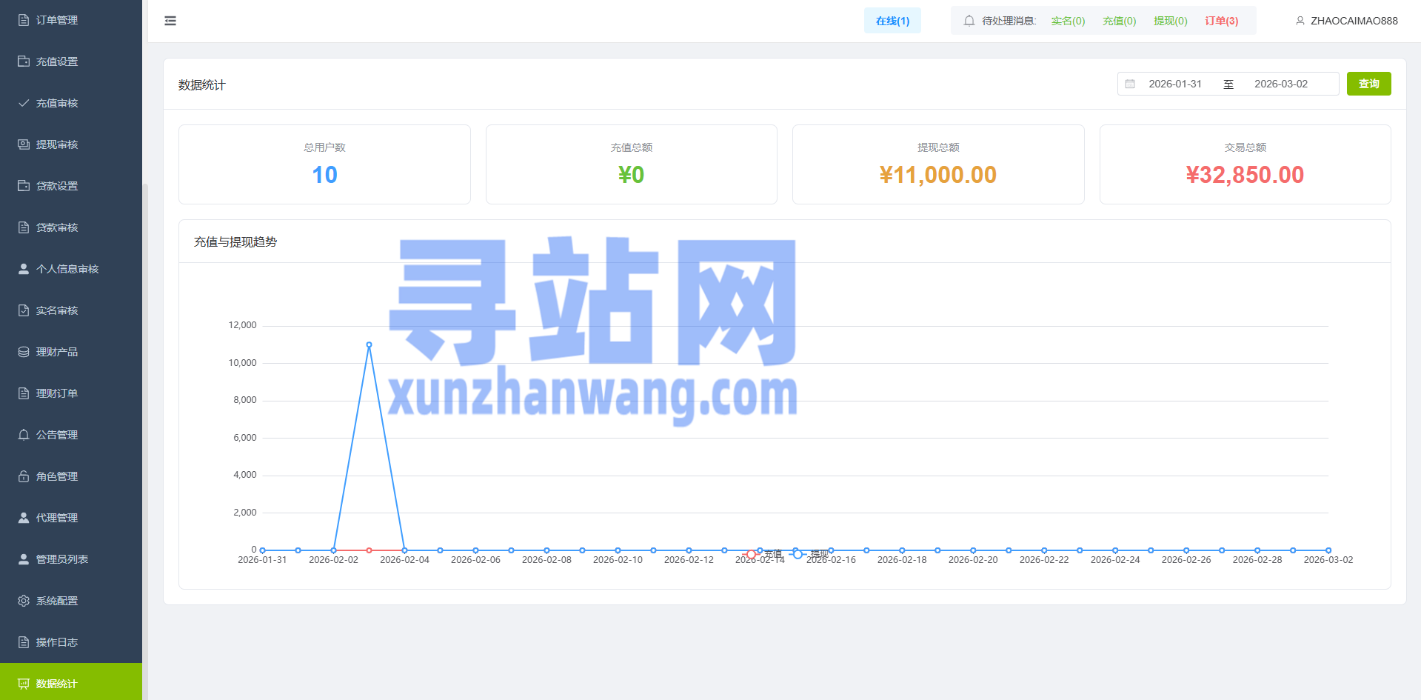
Task: Click the 角色管理 lock icon in sidebar
Action: 24,476
